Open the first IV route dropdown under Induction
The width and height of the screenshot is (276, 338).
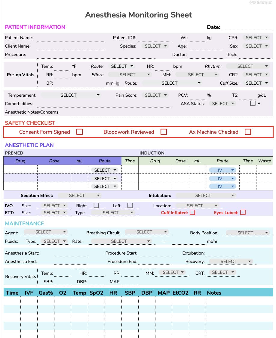click(x=222, y=170)
